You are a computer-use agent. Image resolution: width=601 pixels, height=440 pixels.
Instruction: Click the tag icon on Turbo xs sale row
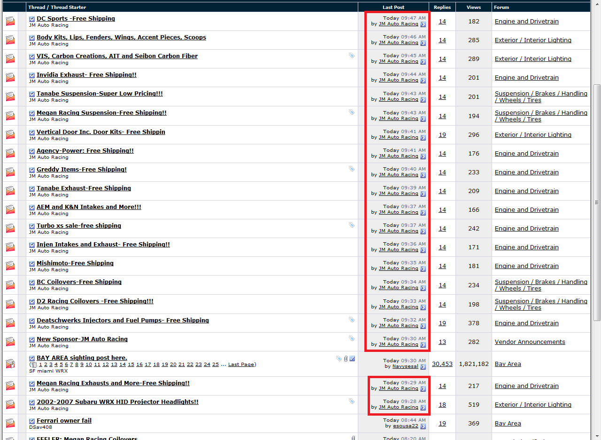point(352,225)
